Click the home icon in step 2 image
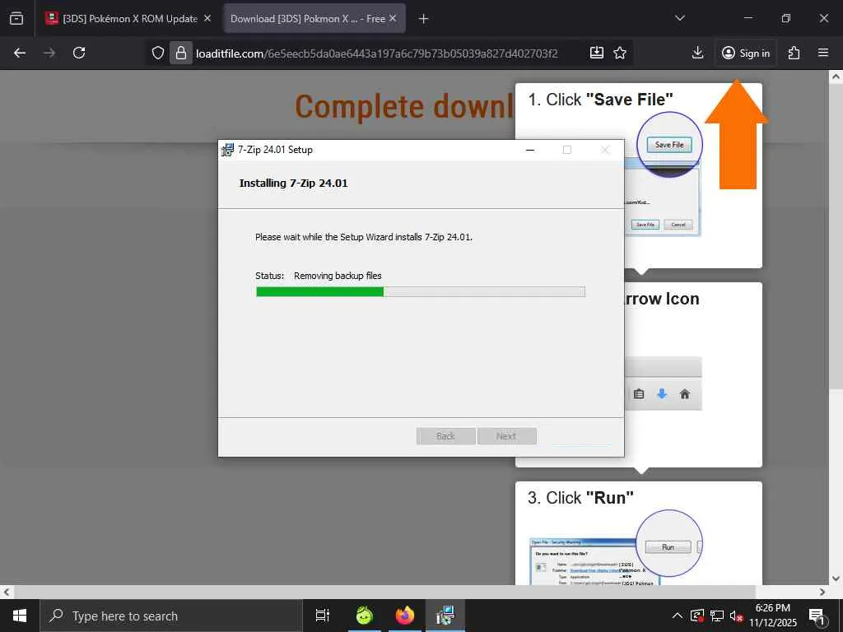 click(685, 394)
